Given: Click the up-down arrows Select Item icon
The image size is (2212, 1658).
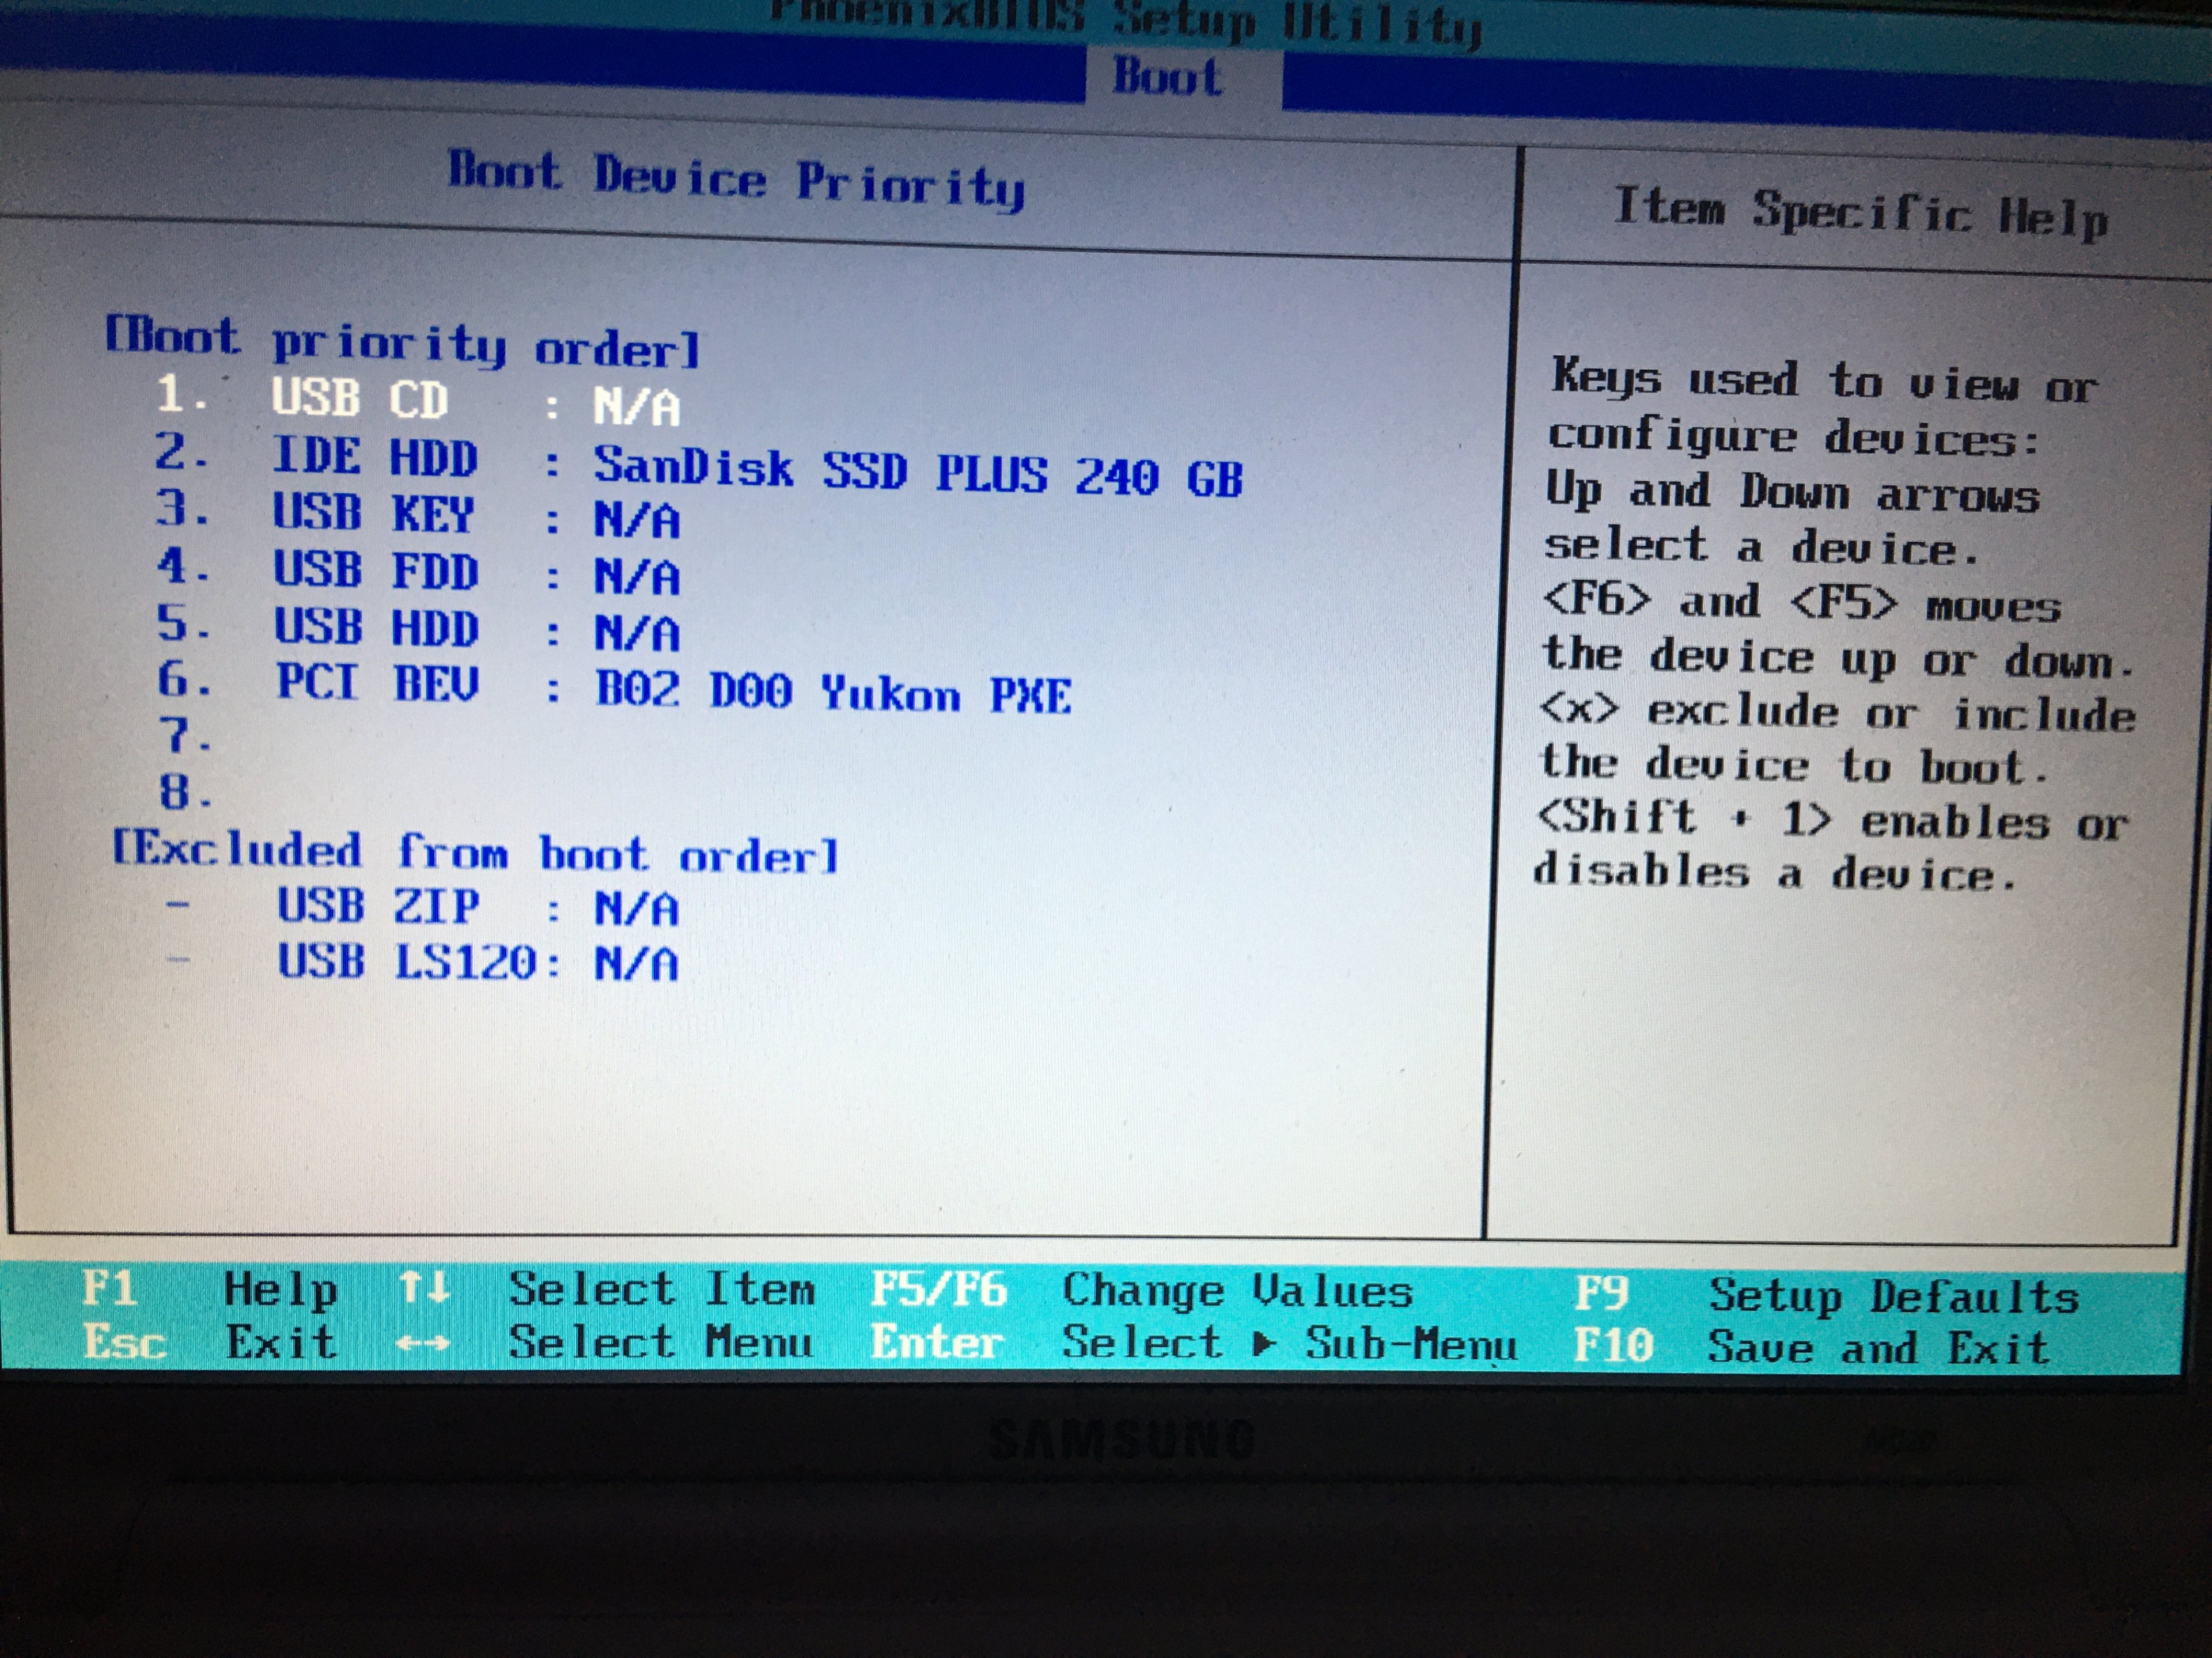Looking at the screenshot, I should pyautogui.click(x=423, y=1287).
